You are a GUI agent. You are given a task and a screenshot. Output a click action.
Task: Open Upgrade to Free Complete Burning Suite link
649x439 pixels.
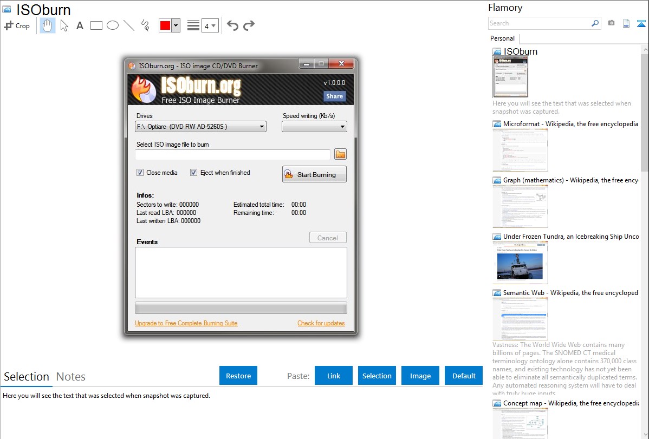click(186, 323)
